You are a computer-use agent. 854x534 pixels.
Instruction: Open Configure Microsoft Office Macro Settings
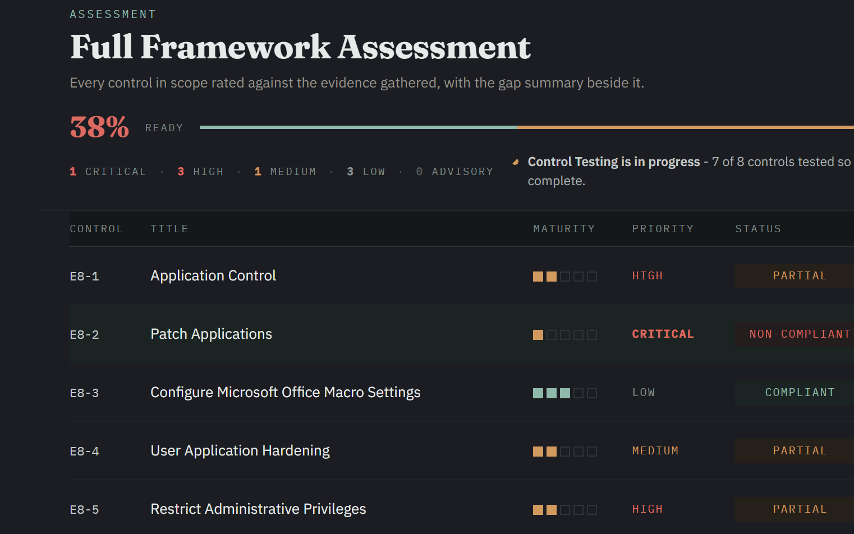point(285,393)
